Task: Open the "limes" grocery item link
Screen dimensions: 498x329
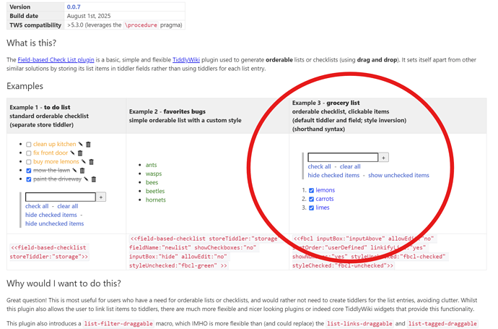Action: point(323,208)
